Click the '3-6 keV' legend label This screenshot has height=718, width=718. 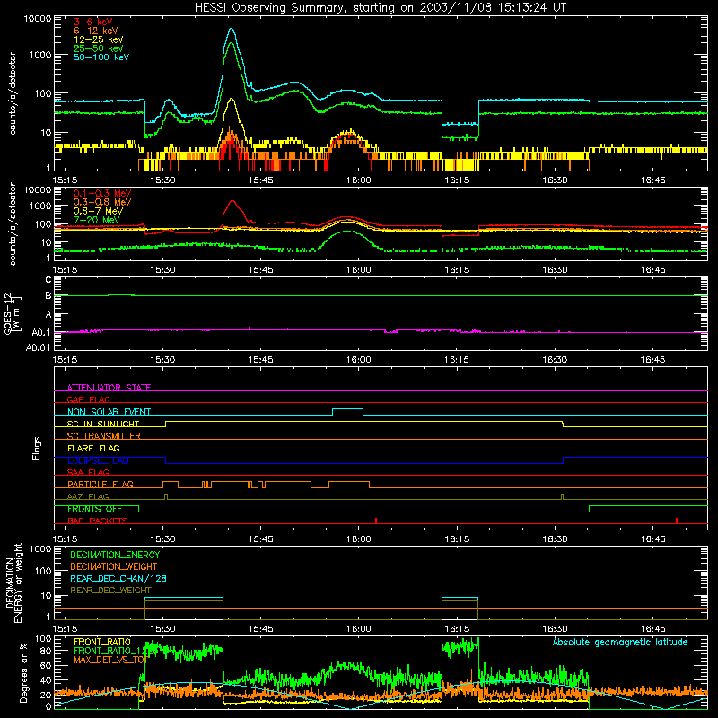(x=92, y=22)
